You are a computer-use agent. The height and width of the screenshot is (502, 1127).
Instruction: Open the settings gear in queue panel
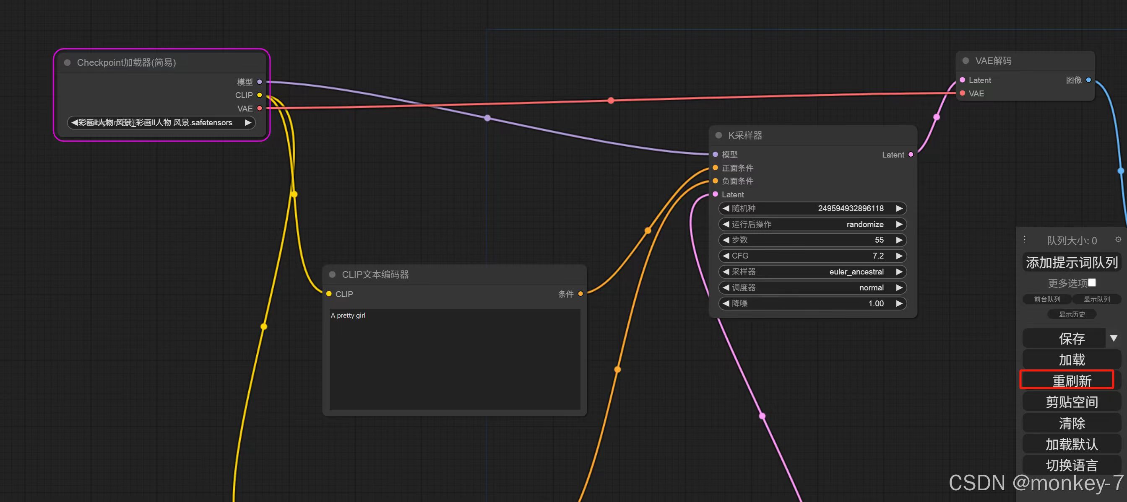click(1118, 239)
